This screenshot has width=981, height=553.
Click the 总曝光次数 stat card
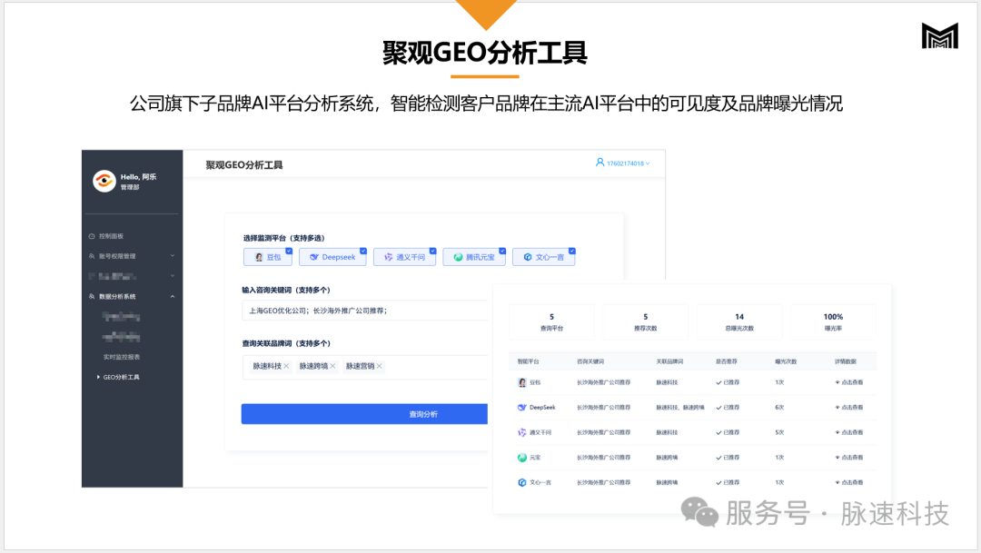[738, 322]
